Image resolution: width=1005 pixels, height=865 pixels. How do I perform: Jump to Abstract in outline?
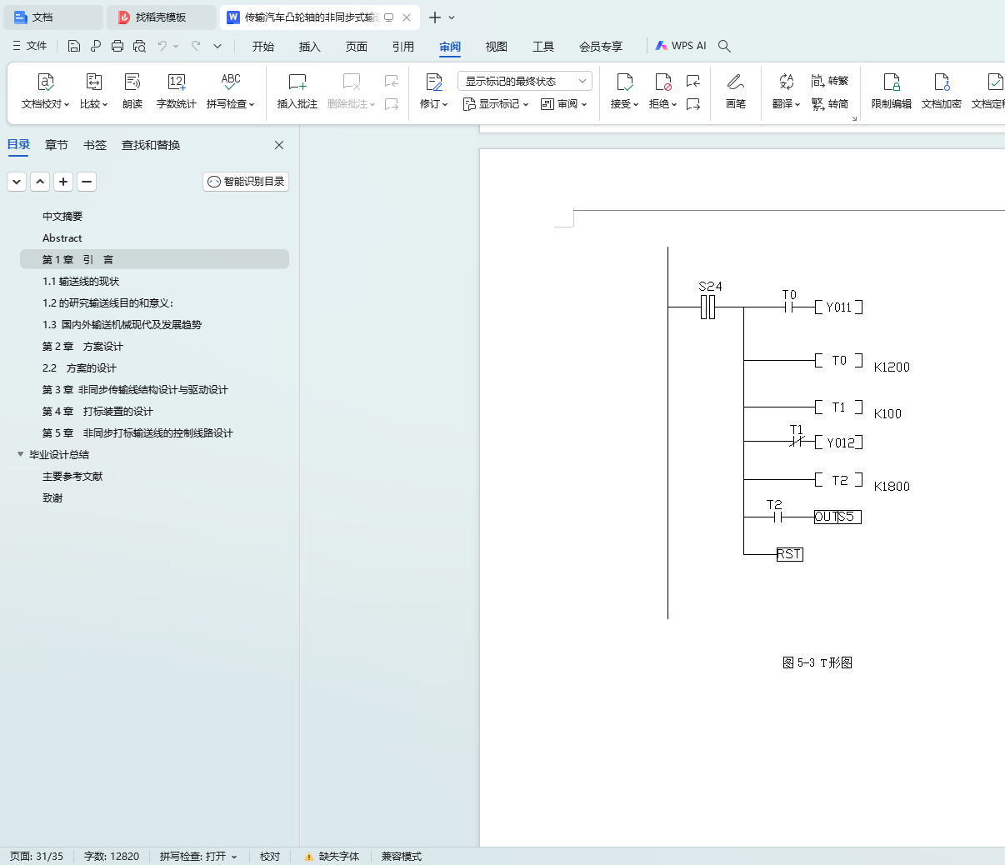click(x=62, y=237)
